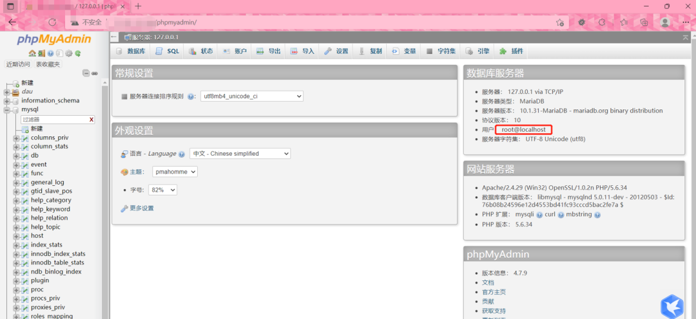This screenshot has height=319, width=696.
Task: Collapse the mysql database node
Action: click(6, 109)
